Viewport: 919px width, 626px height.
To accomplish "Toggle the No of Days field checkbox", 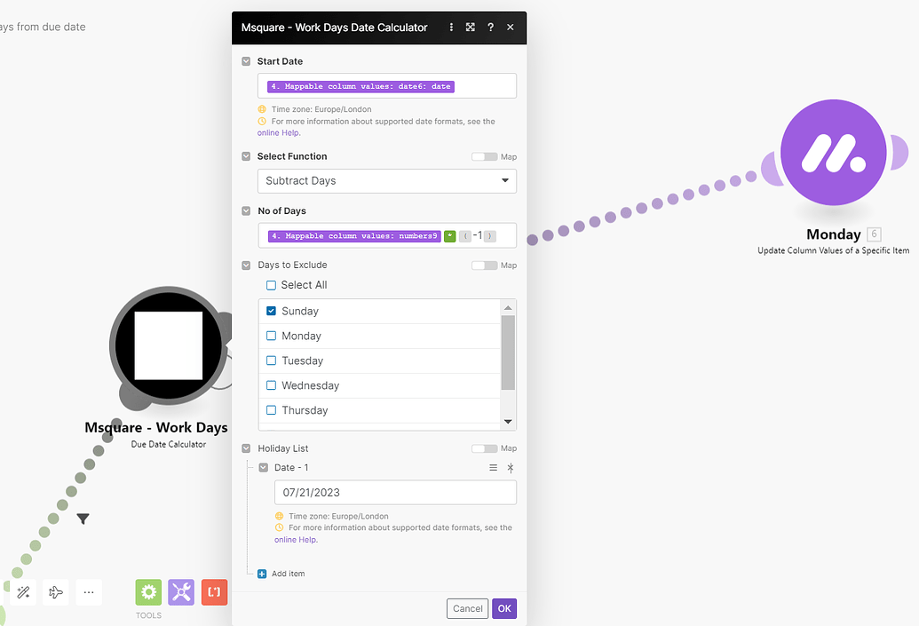I will tap(246, 210).
